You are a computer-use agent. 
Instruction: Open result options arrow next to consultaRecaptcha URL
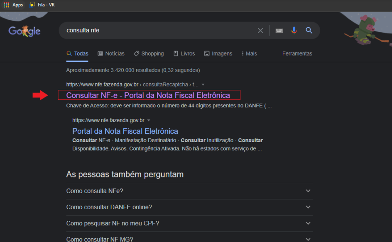point(203,85)
